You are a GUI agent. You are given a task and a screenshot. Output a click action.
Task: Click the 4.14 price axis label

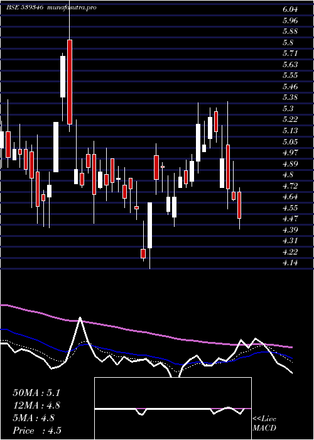(290, 263)
